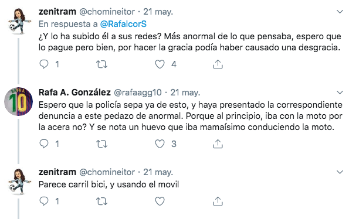Share the 'Parece carril bici' tweet
The width and height of the screenshot is (349, 219).
218,201
